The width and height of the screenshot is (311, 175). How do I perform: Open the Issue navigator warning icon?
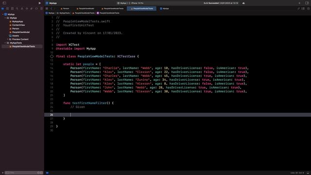pos(22,9)
